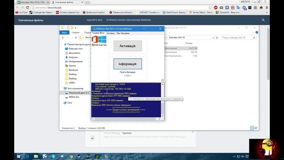
Task: Click Explorer address bar refresh icon
Action: pos(217,37)
